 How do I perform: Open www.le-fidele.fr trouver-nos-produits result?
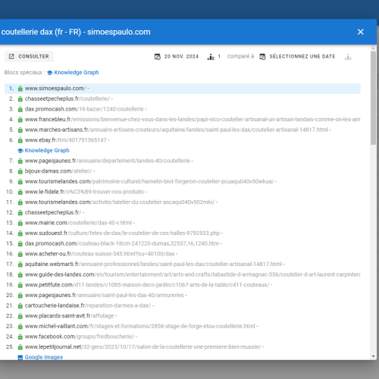pos(84,192)
